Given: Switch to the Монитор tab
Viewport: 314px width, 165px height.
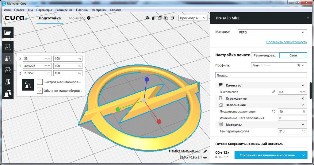Looking at the screenshot, I should pyautogui.click(x=77, y=18).
